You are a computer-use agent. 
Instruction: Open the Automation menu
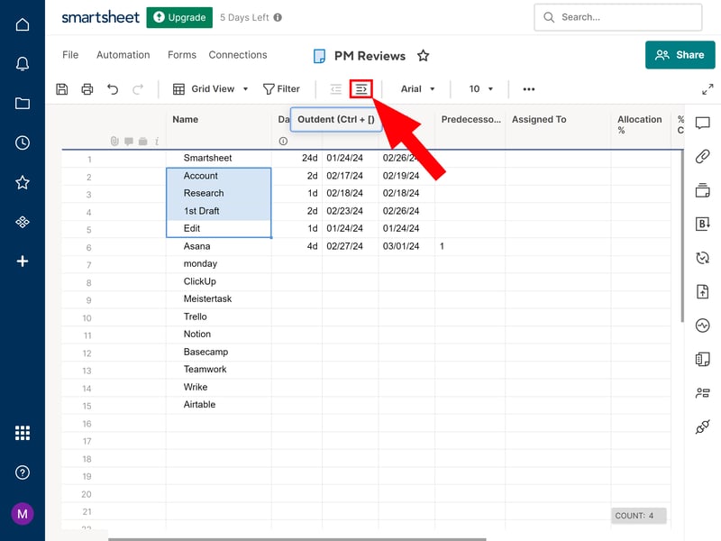(123, 55)
